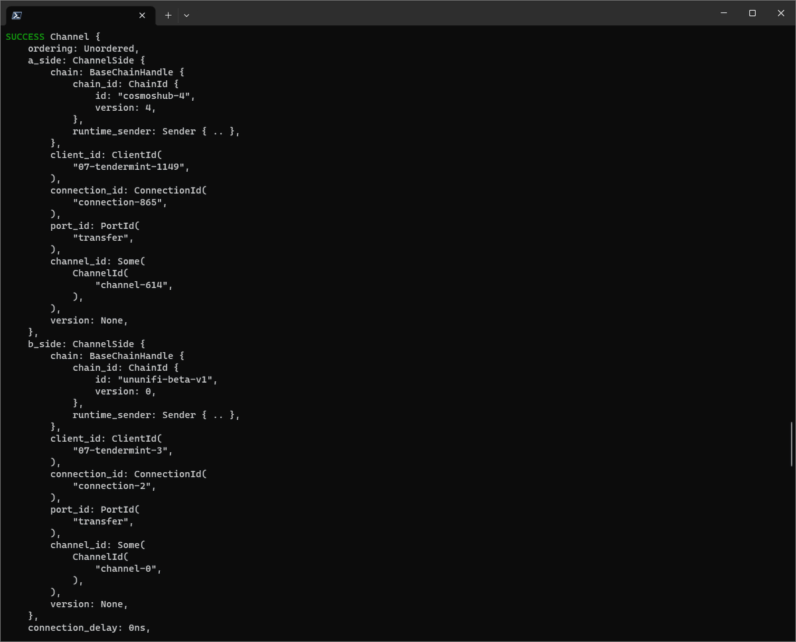
Task: Maximize the terminal window
Action: tap(752, 13)
